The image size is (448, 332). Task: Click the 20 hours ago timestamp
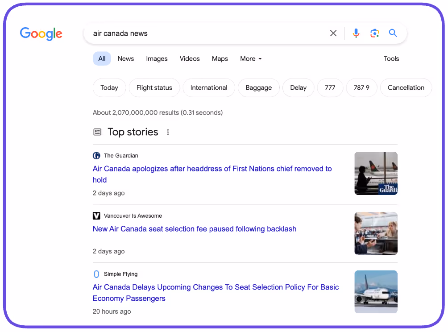112,311
